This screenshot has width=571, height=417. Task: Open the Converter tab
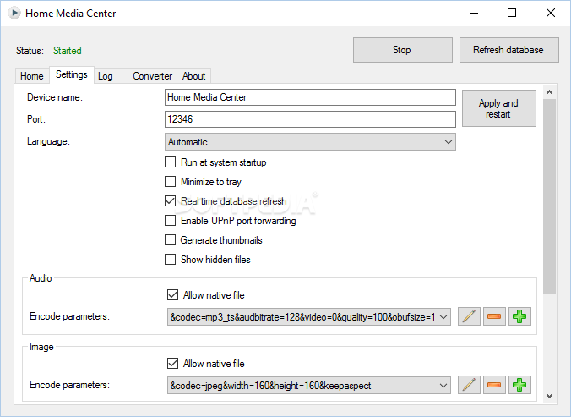[x=152, y=76]
